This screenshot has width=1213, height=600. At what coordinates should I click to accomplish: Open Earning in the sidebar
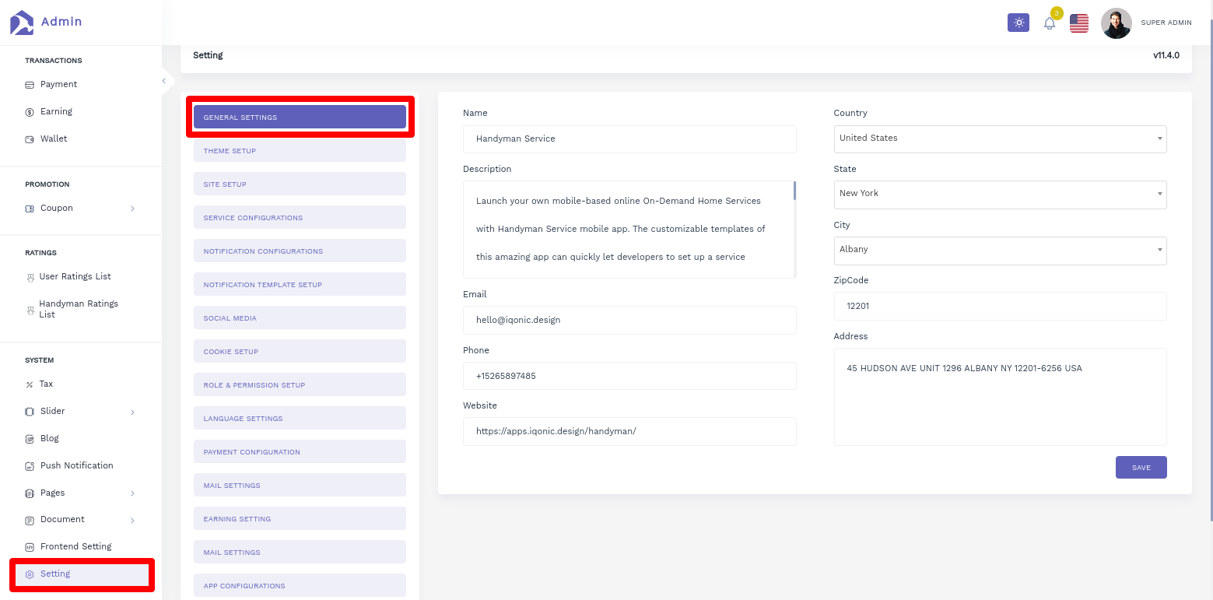[x=56, y=112]
